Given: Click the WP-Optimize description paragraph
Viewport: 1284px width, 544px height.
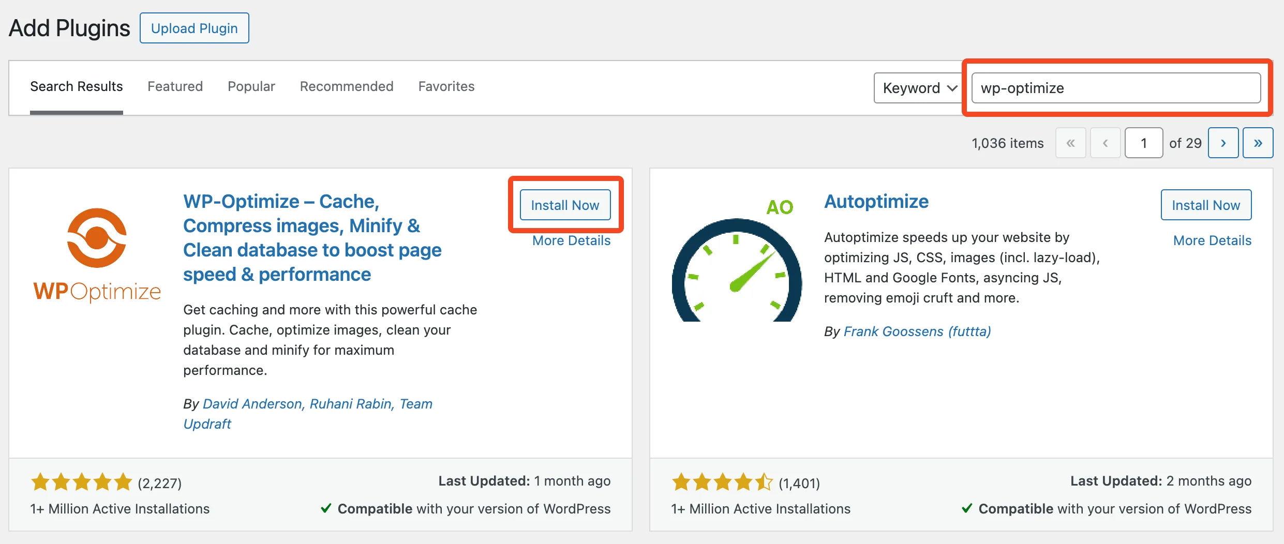Looking at the screenshot, I should tap(330, 340).
